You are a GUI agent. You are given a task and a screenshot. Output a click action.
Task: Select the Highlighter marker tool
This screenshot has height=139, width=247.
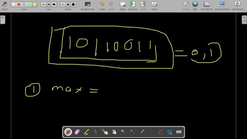pos(86,132)
